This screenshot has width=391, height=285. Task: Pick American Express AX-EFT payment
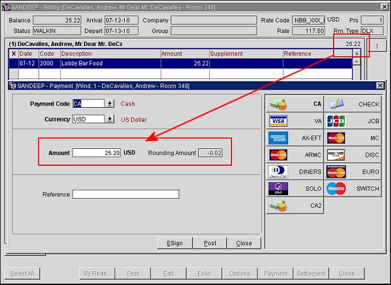[295, 137]
